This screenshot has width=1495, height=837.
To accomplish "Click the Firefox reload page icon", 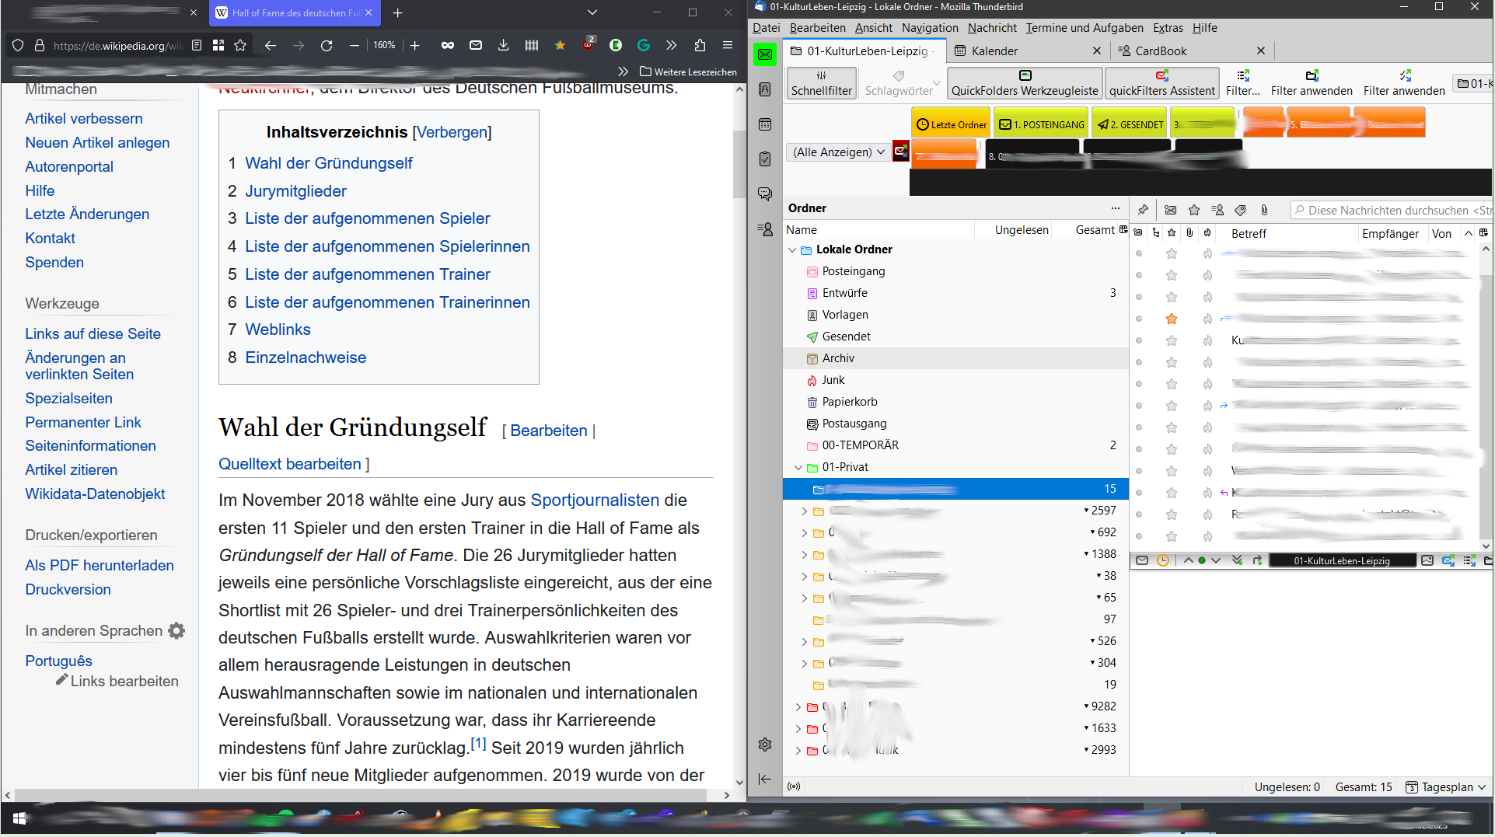I will (x=327, y=46).
